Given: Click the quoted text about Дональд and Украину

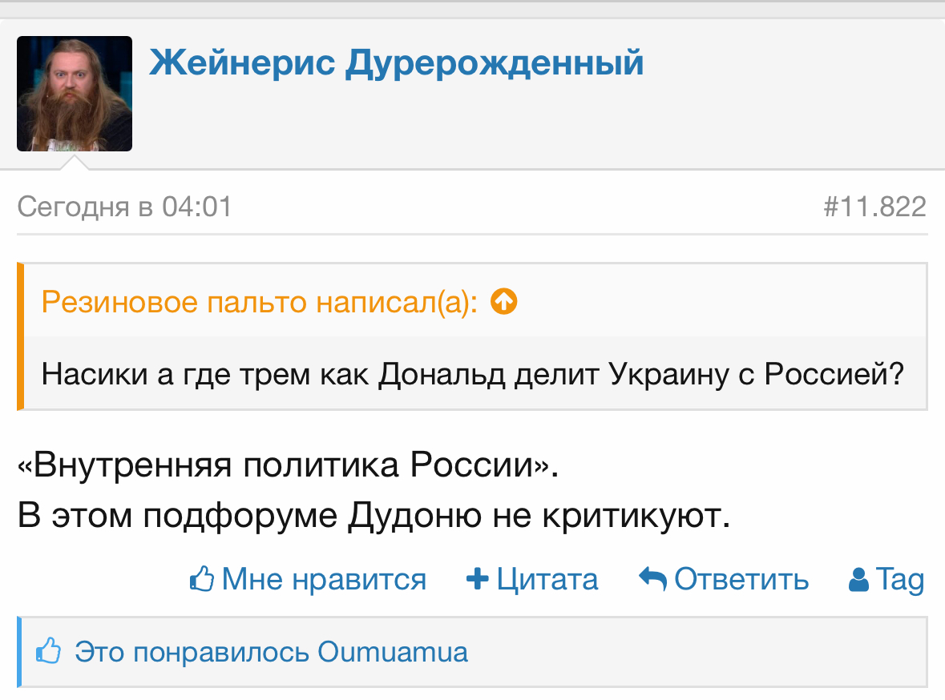Looking at the screenshot, I should point(473,374).
